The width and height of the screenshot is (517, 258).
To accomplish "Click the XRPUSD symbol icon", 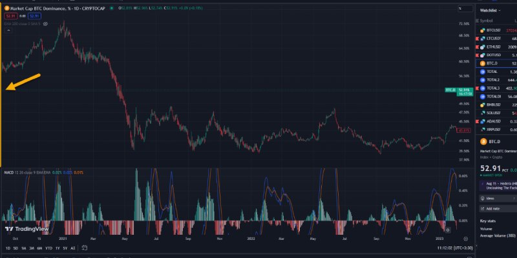I will pyautogui.click(x=483, y=129).
